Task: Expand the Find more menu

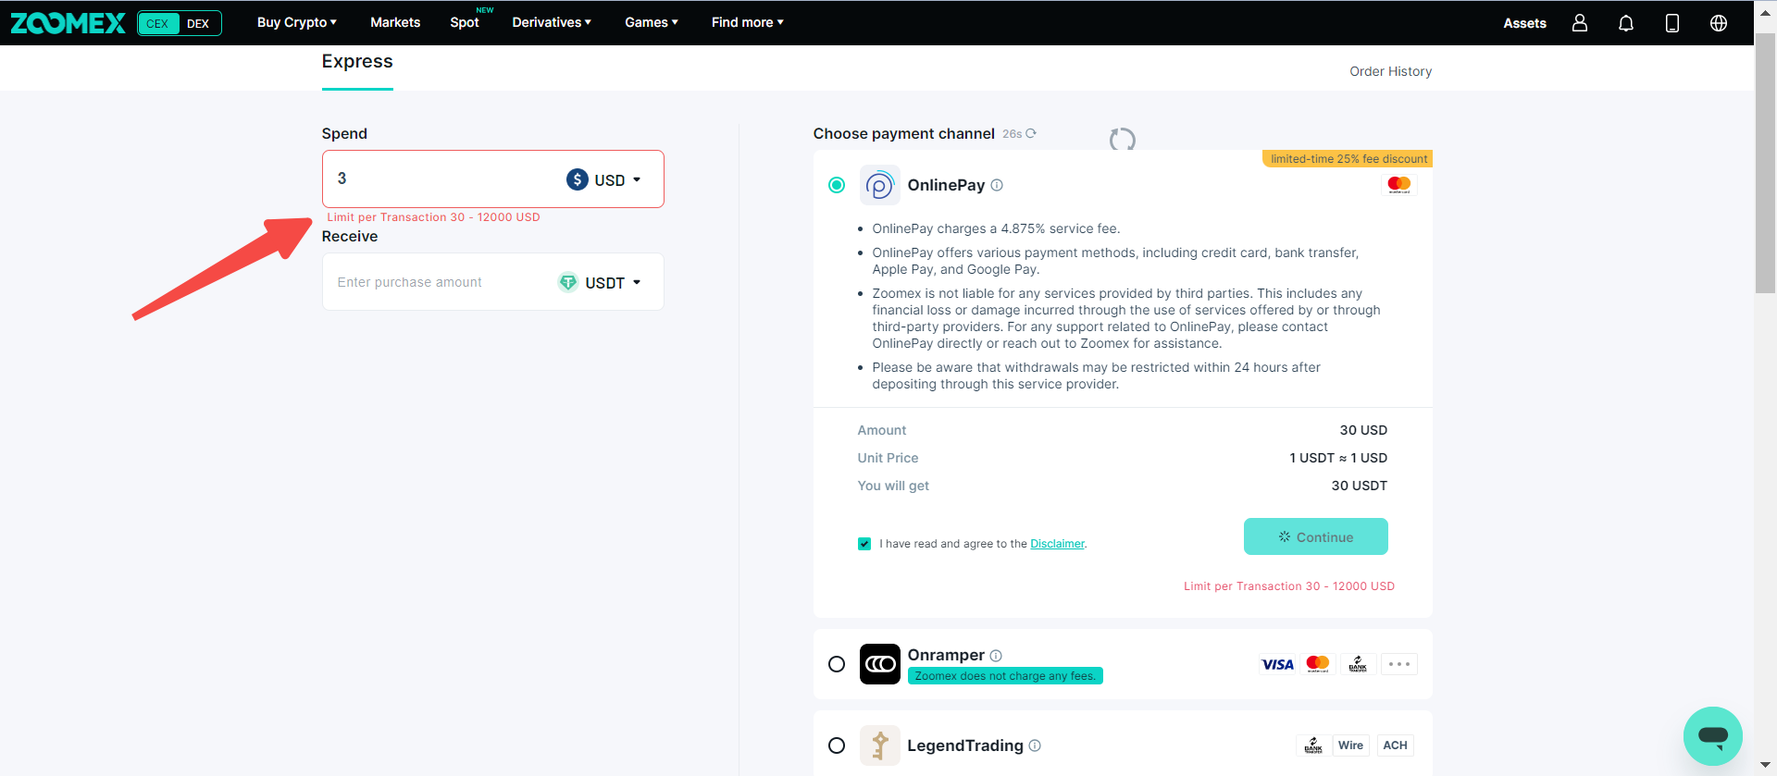Action: tap(748, 22)
